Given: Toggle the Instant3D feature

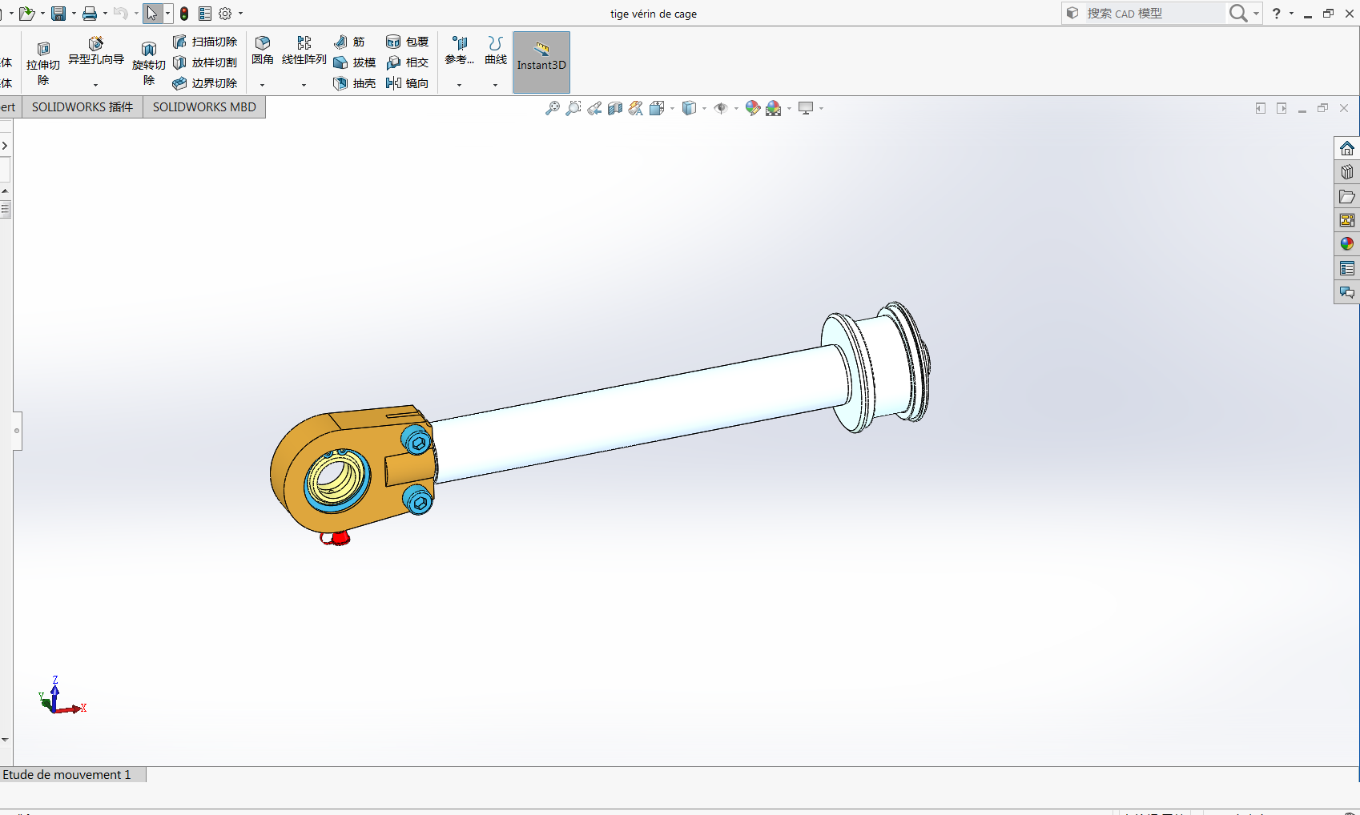Looking at the screenshot, I should (541, 62).
